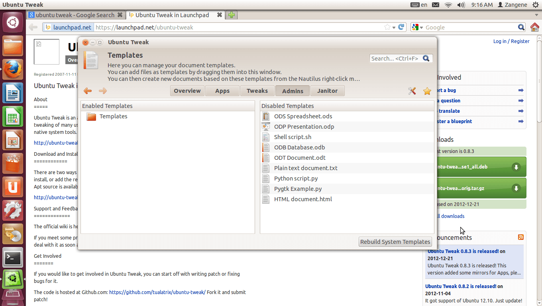
Task: Open LibreOffice Calc from launcher
Action: (13, 117)
